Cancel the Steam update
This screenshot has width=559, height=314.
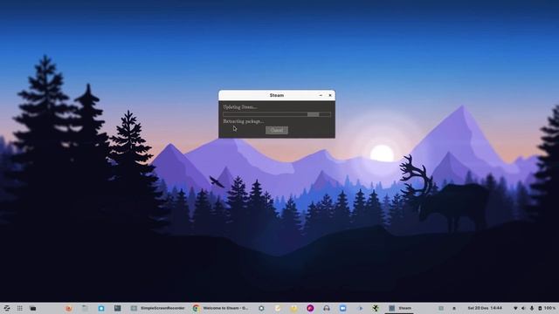[x=277, y=130]
